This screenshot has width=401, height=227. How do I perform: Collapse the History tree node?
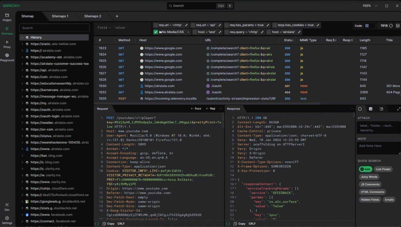click(22, 37)
